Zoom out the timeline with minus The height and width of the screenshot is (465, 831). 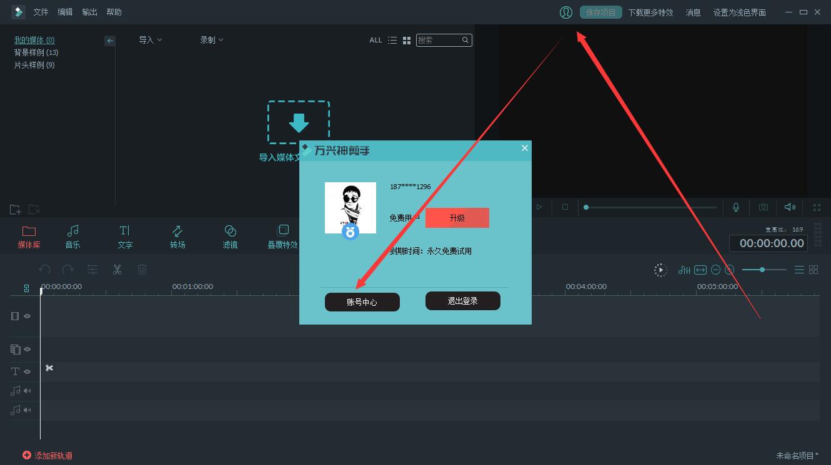pos(716,270)
